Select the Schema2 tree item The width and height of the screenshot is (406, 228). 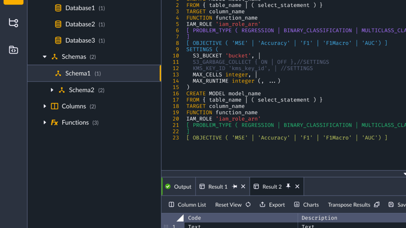click(94, 90)
